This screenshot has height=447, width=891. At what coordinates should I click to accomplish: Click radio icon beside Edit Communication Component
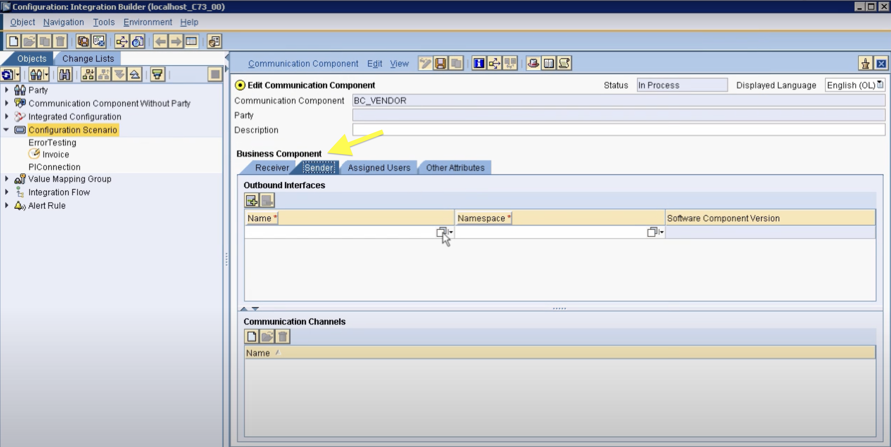pyautogui.click(x=240, y=85)
